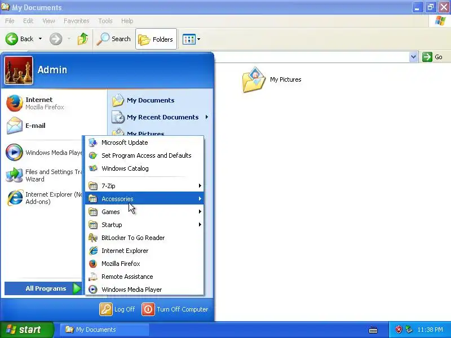The image size is (451, 338).
Task: Start Files and Settings Transfer Wizard
Action: click(44, 175)
